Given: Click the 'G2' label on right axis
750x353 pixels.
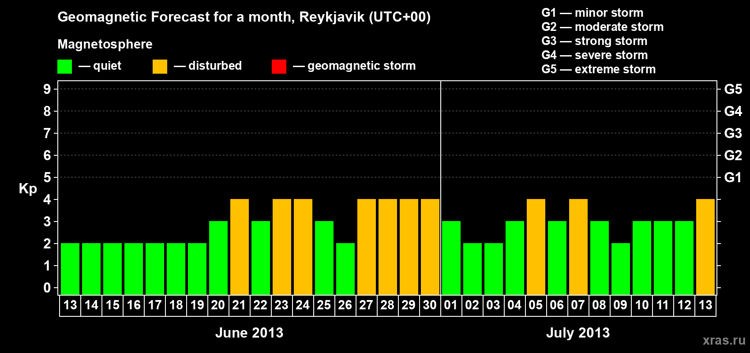Looking at the screenshot, I should pos(733,155).
